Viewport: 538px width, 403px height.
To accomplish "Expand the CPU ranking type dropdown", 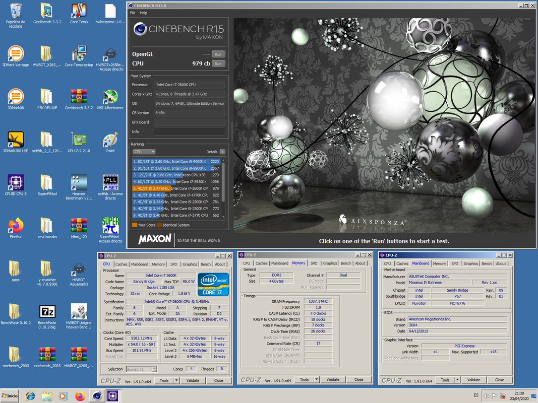I will [x=144, y=152].
